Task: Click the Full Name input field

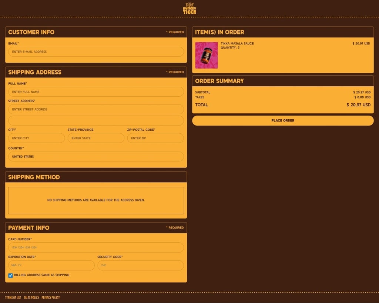Action: (x=96, y=92)
